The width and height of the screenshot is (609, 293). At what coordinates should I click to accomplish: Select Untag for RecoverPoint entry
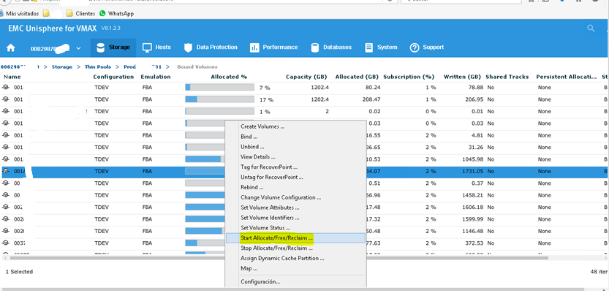pos(272,177)
